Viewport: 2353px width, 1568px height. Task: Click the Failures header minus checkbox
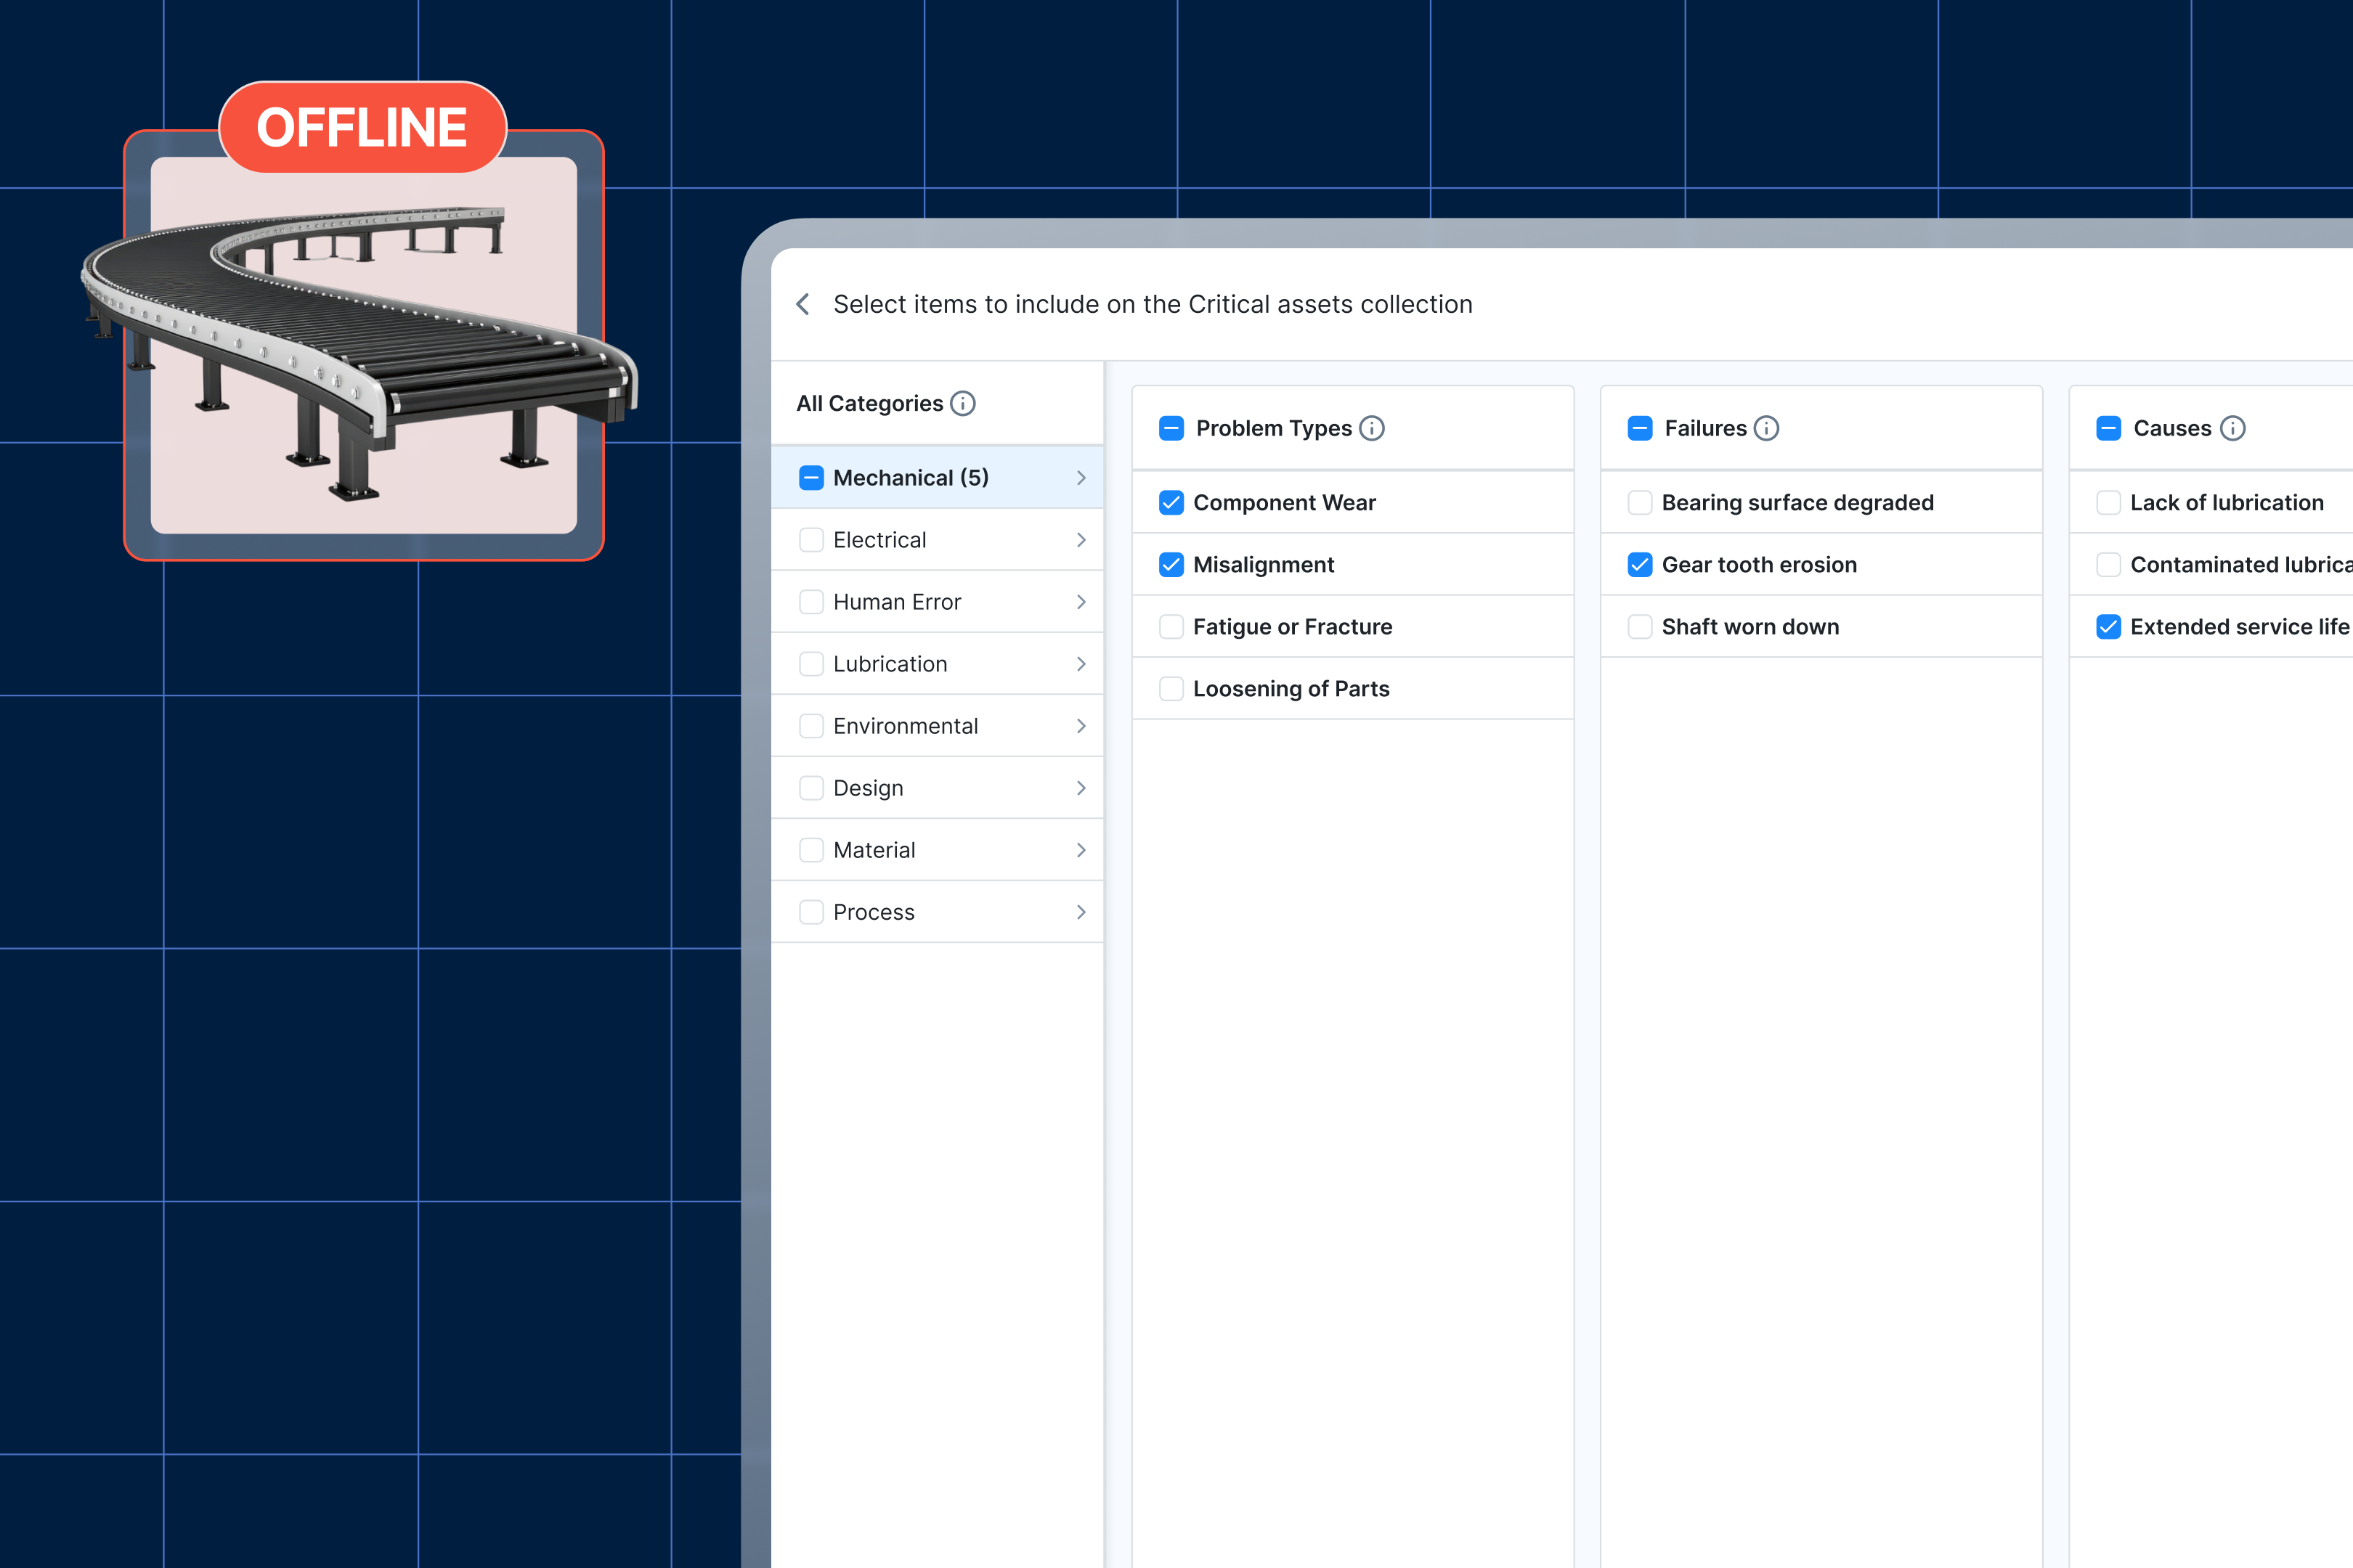1640,428
